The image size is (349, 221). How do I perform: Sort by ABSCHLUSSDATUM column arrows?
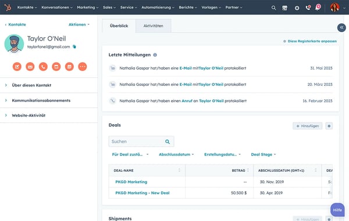(315, 170)
